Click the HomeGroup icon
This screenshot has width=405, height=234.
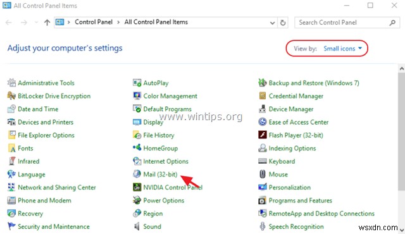click(137, 148)
